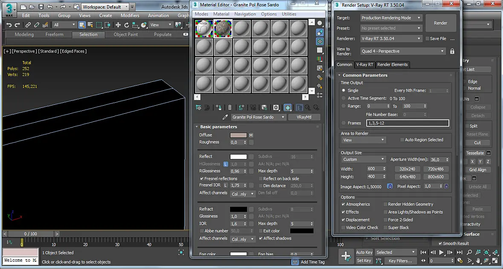
Task: Activate the Select Object tool
Action: point(82,25)
